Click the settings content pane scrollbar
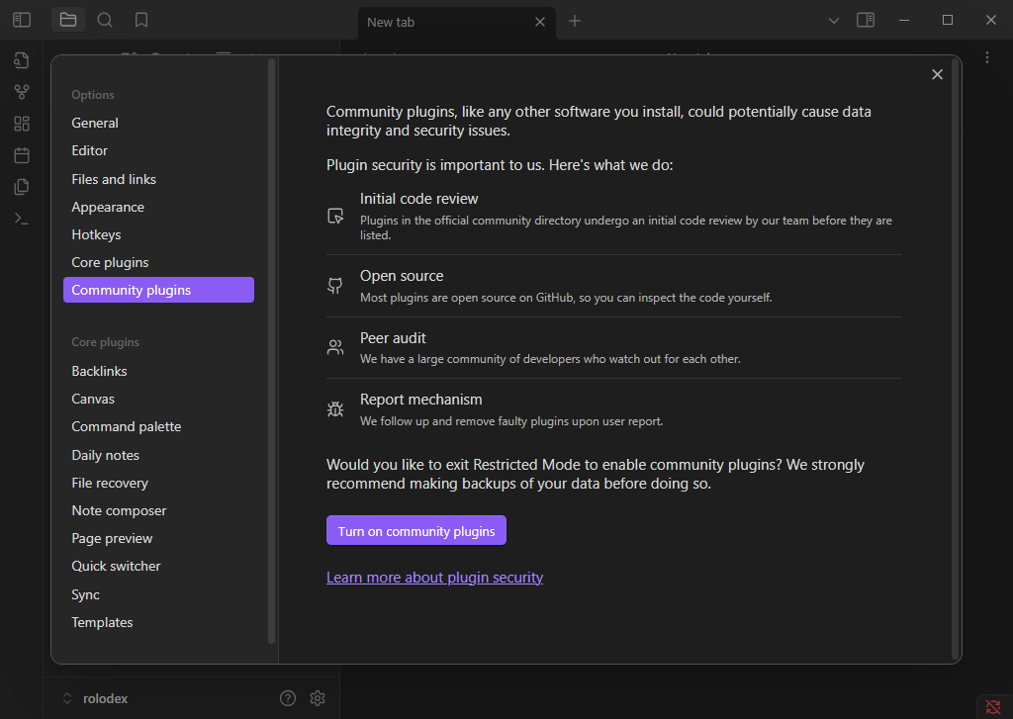 tap(956, 359)
